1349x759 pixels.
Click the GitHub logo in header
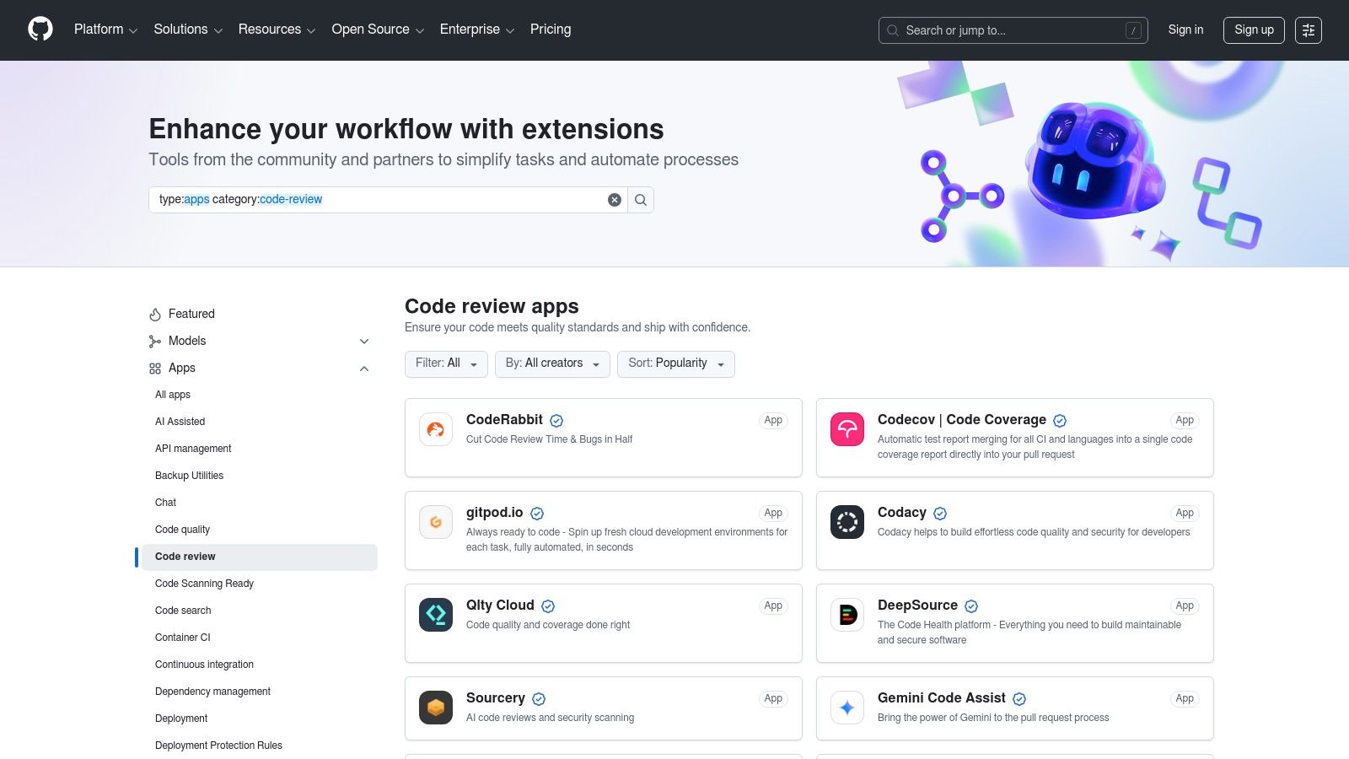coord(40,30)
